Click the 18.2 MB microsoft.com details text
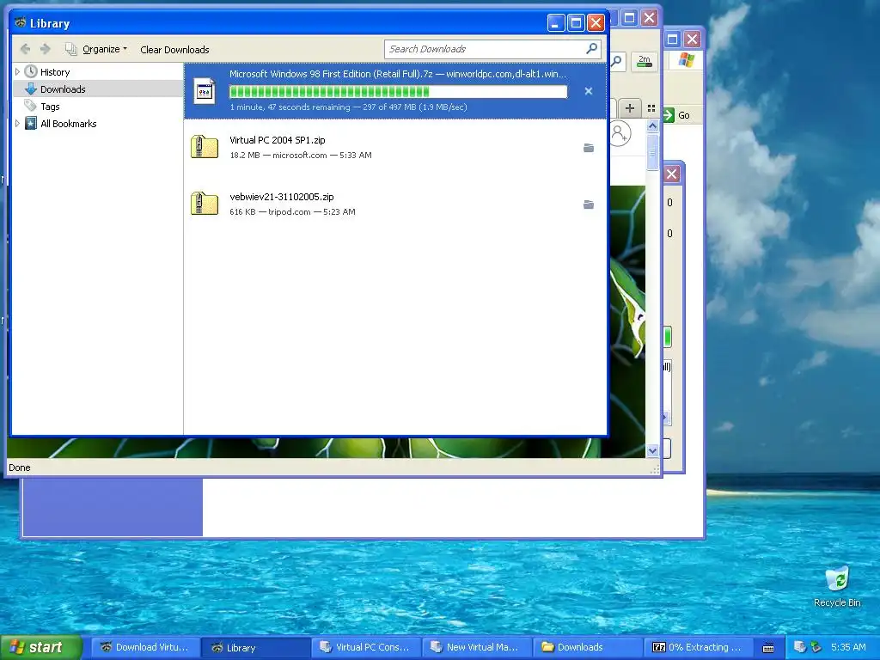This screenshot has height=660, width=880. tap(300, 155)
